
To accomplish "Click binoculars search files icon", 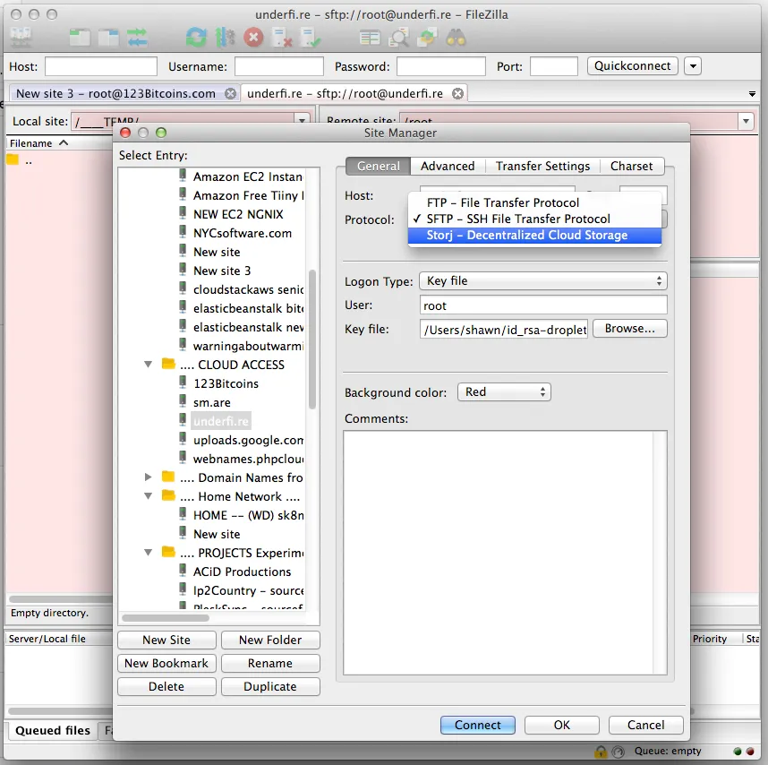I will (456, 38).
